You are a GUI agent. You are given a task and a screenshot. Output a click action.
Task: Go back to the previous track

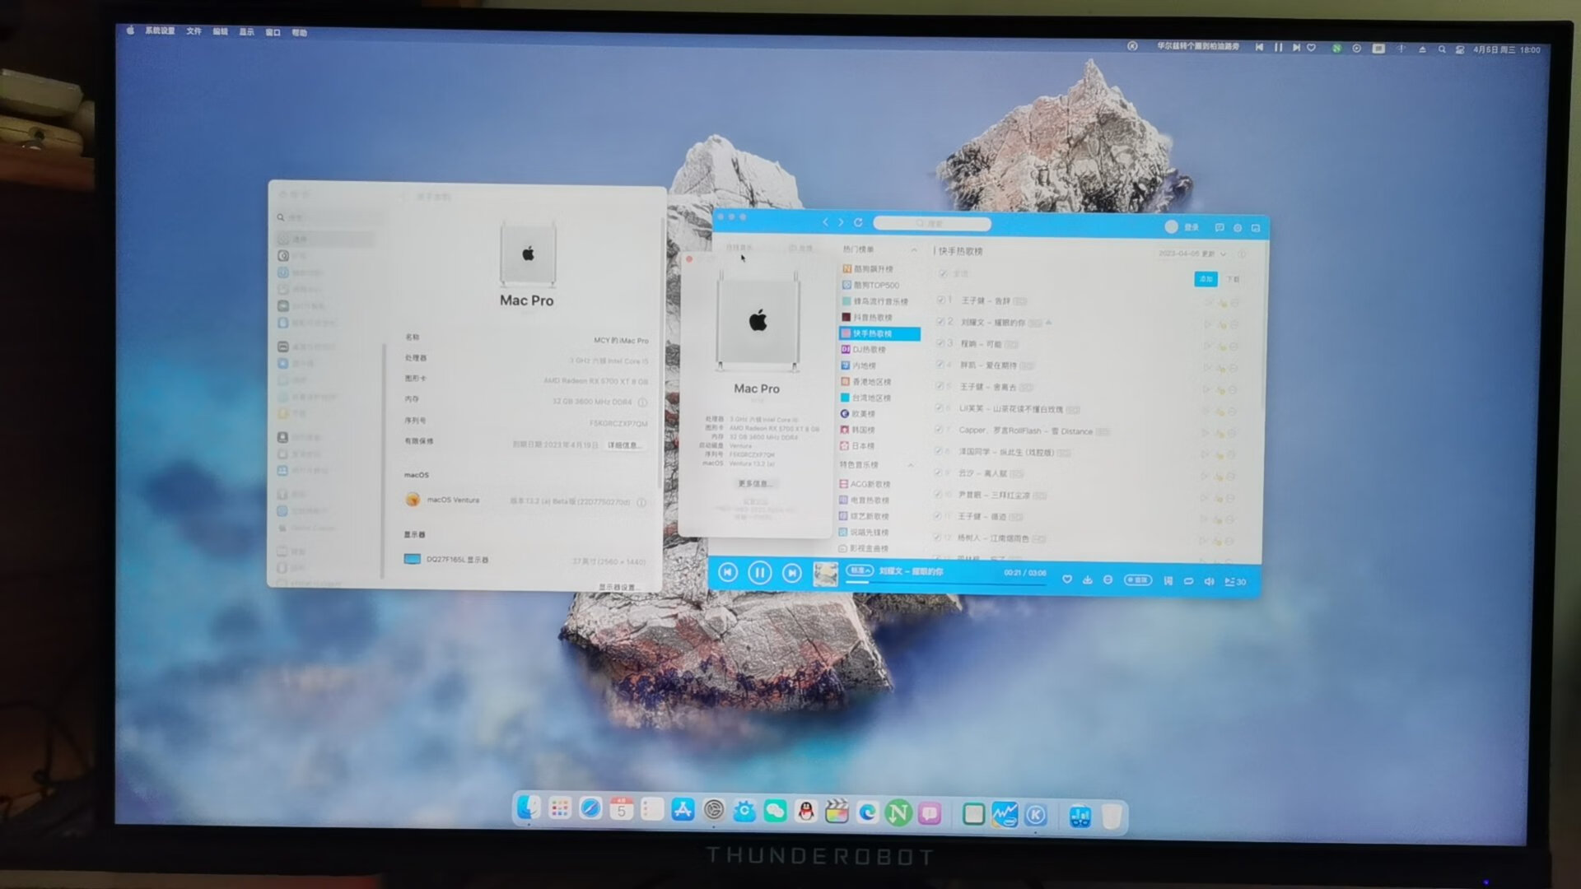[728, 573]
